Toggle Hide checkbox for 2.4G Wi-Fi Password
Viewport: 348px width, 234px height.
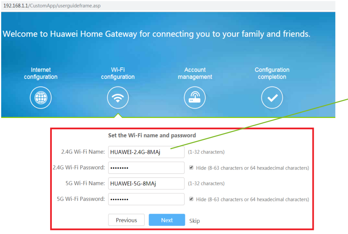click(191, 167)
